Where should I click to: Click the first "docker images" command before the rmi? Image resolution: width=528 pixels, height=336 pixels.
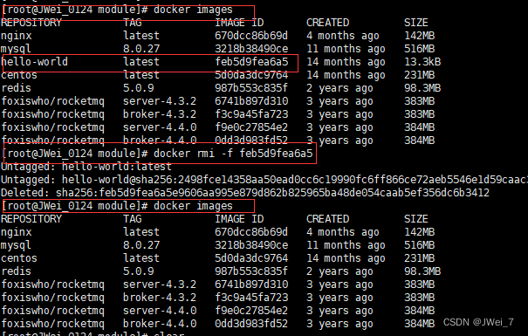(x=193, y=10)
